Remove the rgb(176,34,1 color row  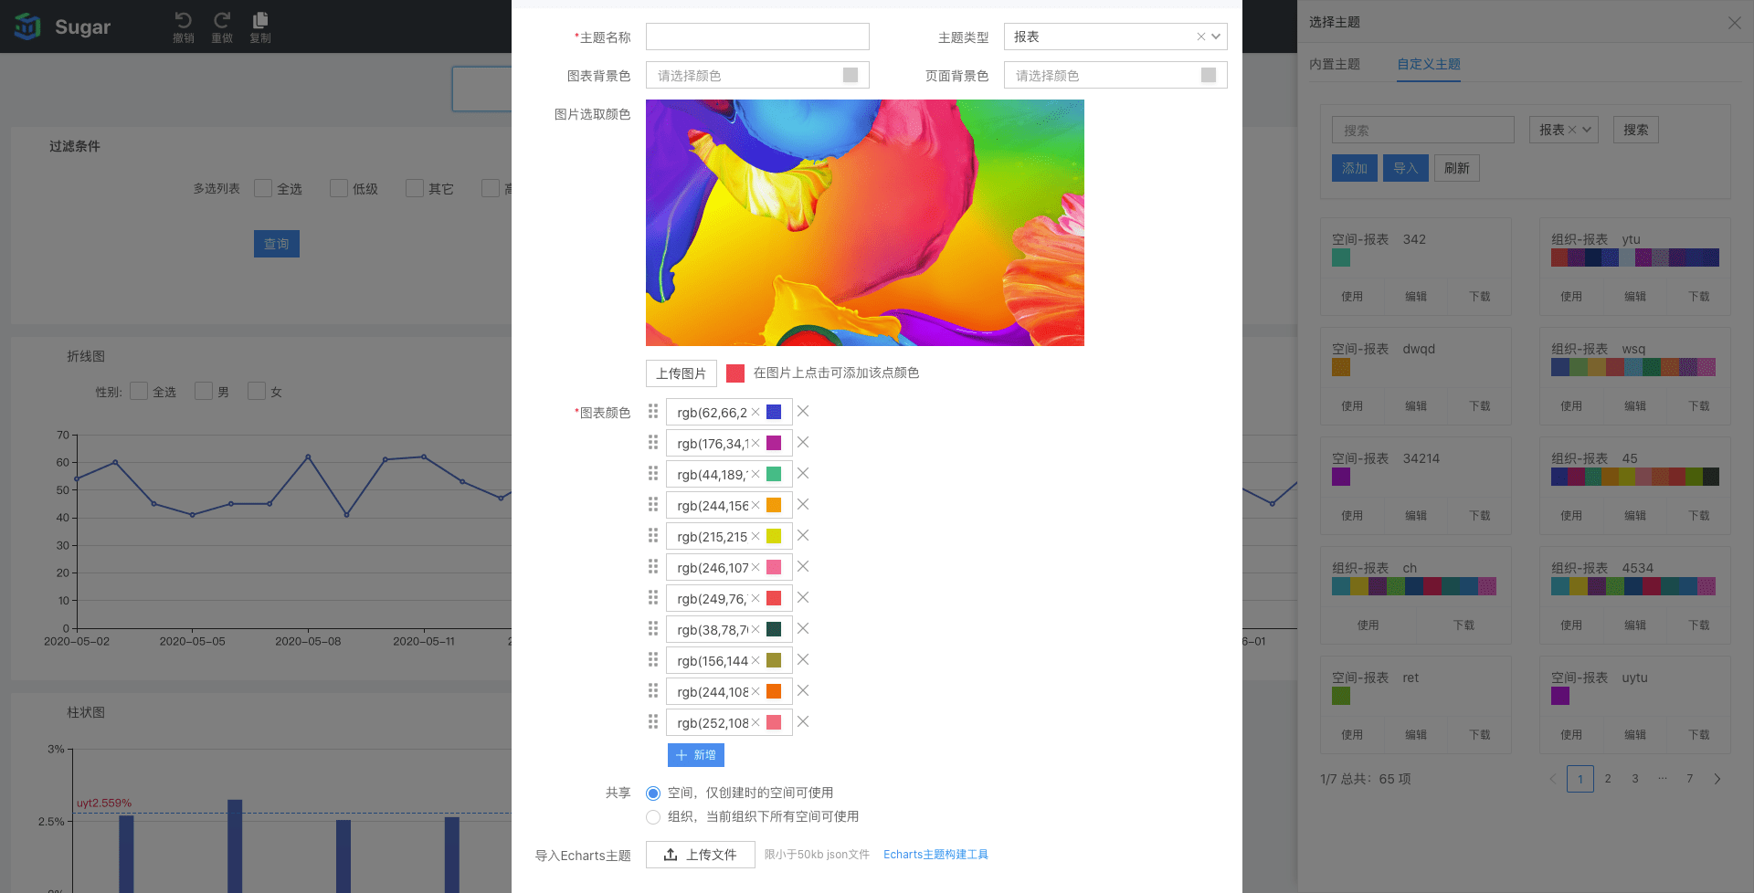pyautogui.click(x=803, y=442)
